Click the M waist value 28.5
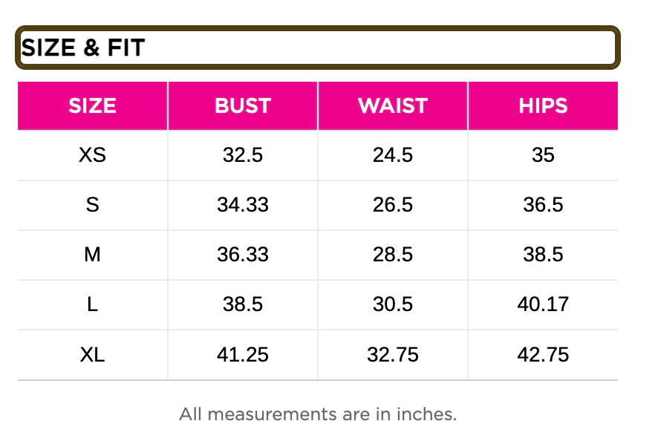This screenshot has width=658, height=444. pyautogui.click(x=393, y=255)
